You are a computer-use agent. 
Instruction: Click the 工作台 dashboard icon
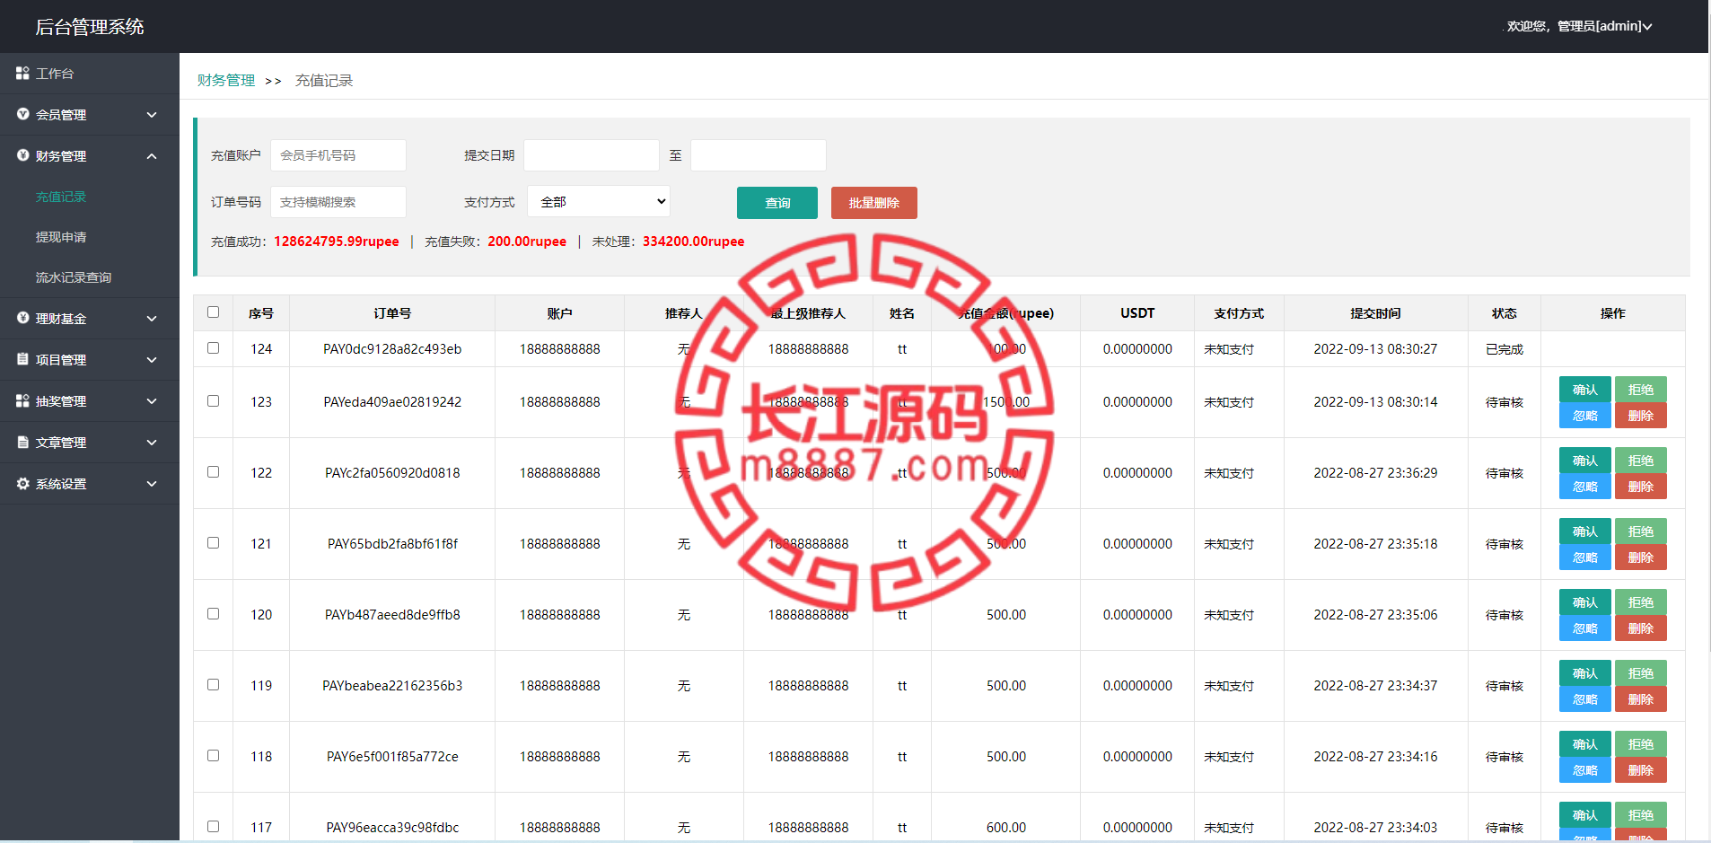(x=22, y=73)
